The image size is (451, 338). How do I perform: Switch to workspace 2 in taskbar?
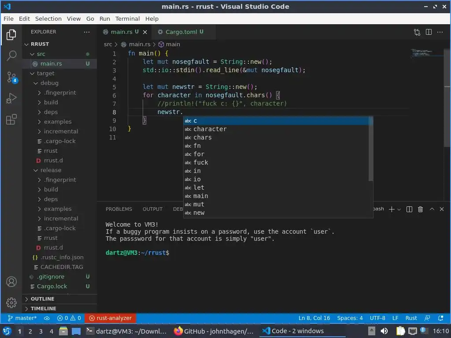point(30,331)
